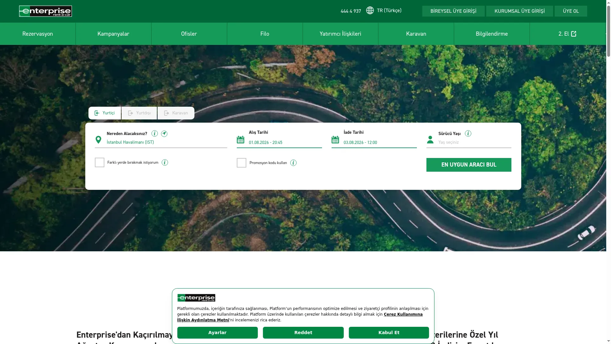Click the driver person icon
The image size is (611, 344).
click(x=430, y=140)
